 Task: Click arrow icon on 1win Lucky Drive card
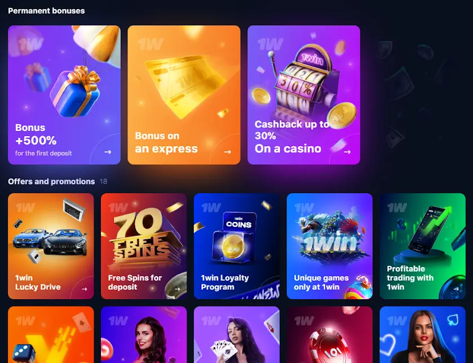[x=85, y=289]
